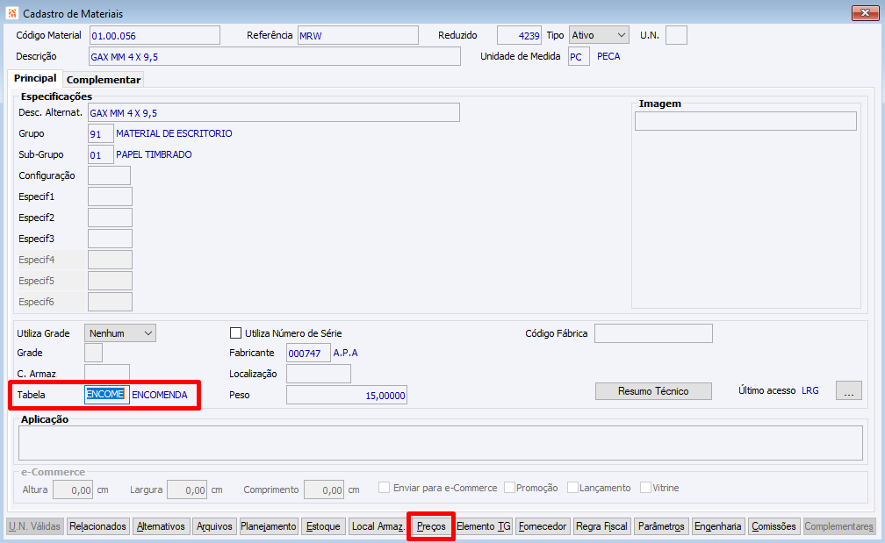Click inside the Aplicação text area
885x543 pixels.
click(440, 443)
